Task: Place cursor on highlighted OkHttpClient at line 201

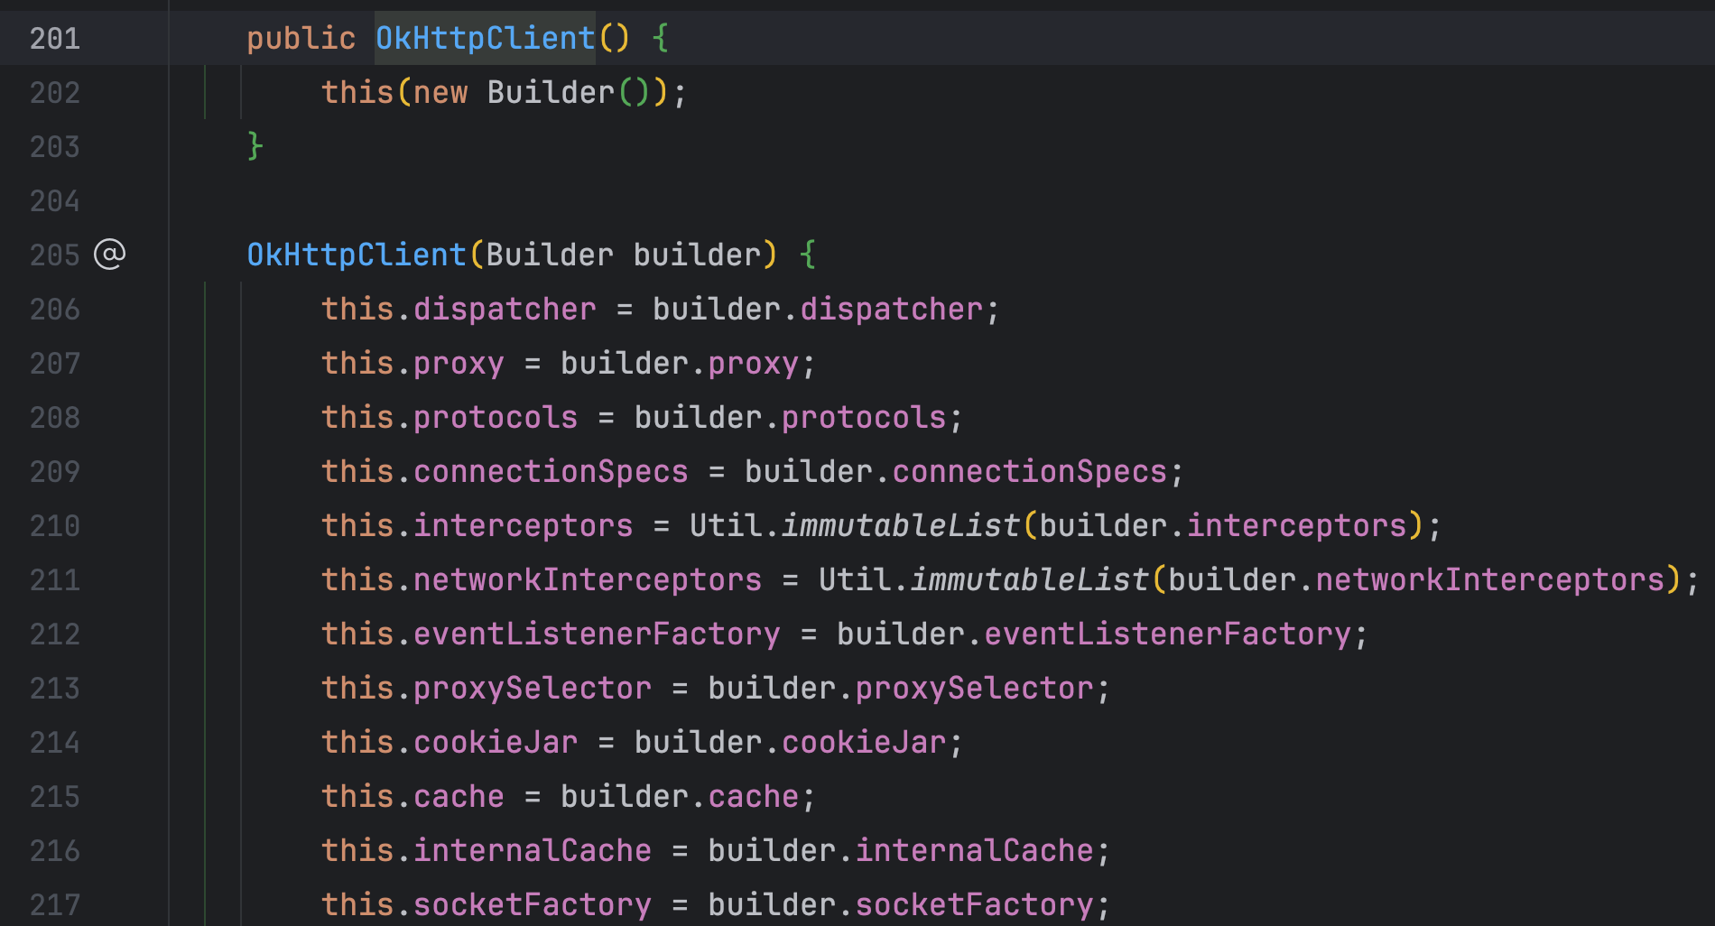Action: (485, 38)
